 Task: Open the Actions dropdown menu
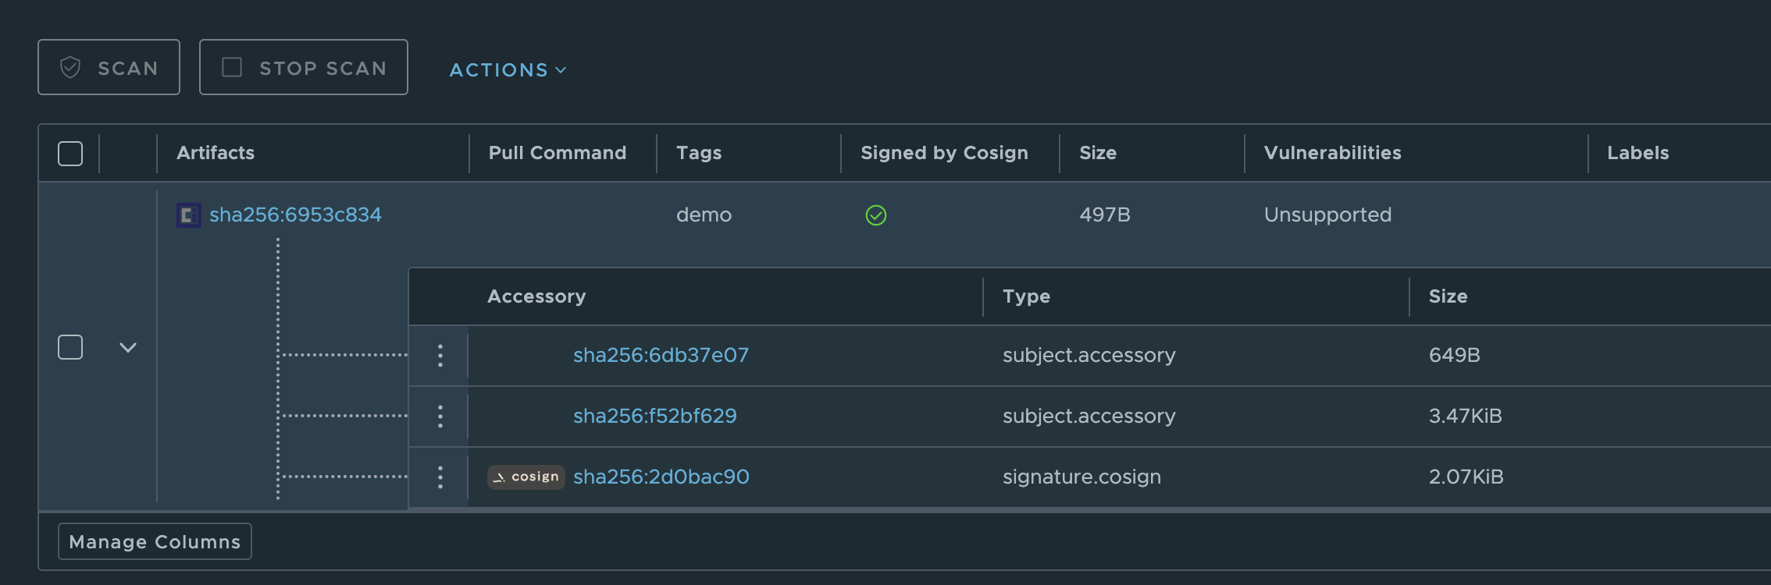[508, 70]
